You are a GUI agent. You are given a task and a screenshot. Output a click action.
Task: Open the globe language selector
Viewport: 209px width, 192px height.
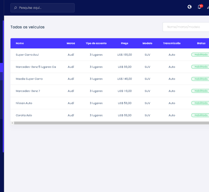tap(189, 7)
